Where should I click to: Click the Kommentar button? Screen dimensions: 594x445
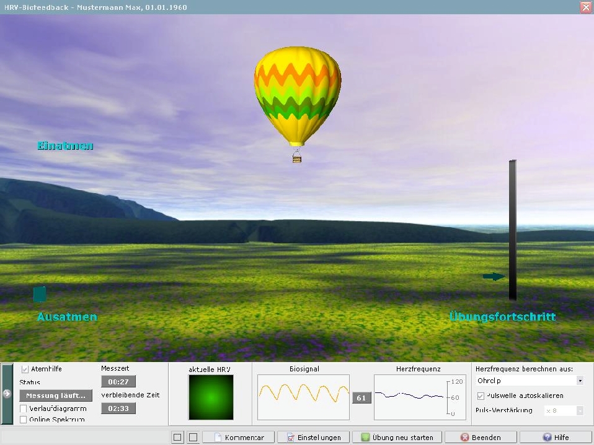[238, 438]
